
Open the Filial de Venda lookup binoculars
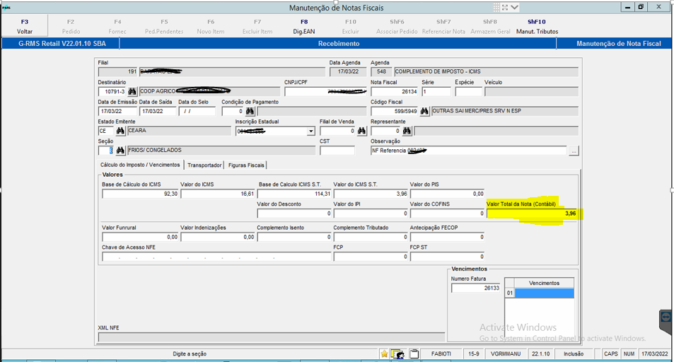[x=362, y=131]
